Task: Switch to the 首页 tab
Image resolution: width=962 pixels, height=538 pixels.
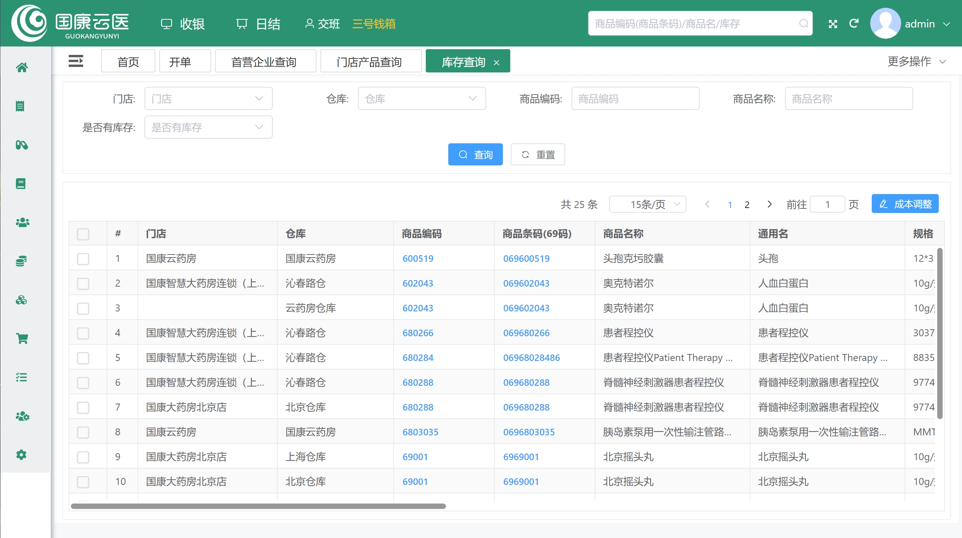Action: (128, 61)
